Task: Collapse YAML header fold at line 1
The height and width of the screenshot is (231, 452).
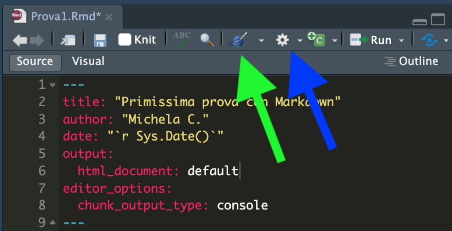Action: (52, 85)
